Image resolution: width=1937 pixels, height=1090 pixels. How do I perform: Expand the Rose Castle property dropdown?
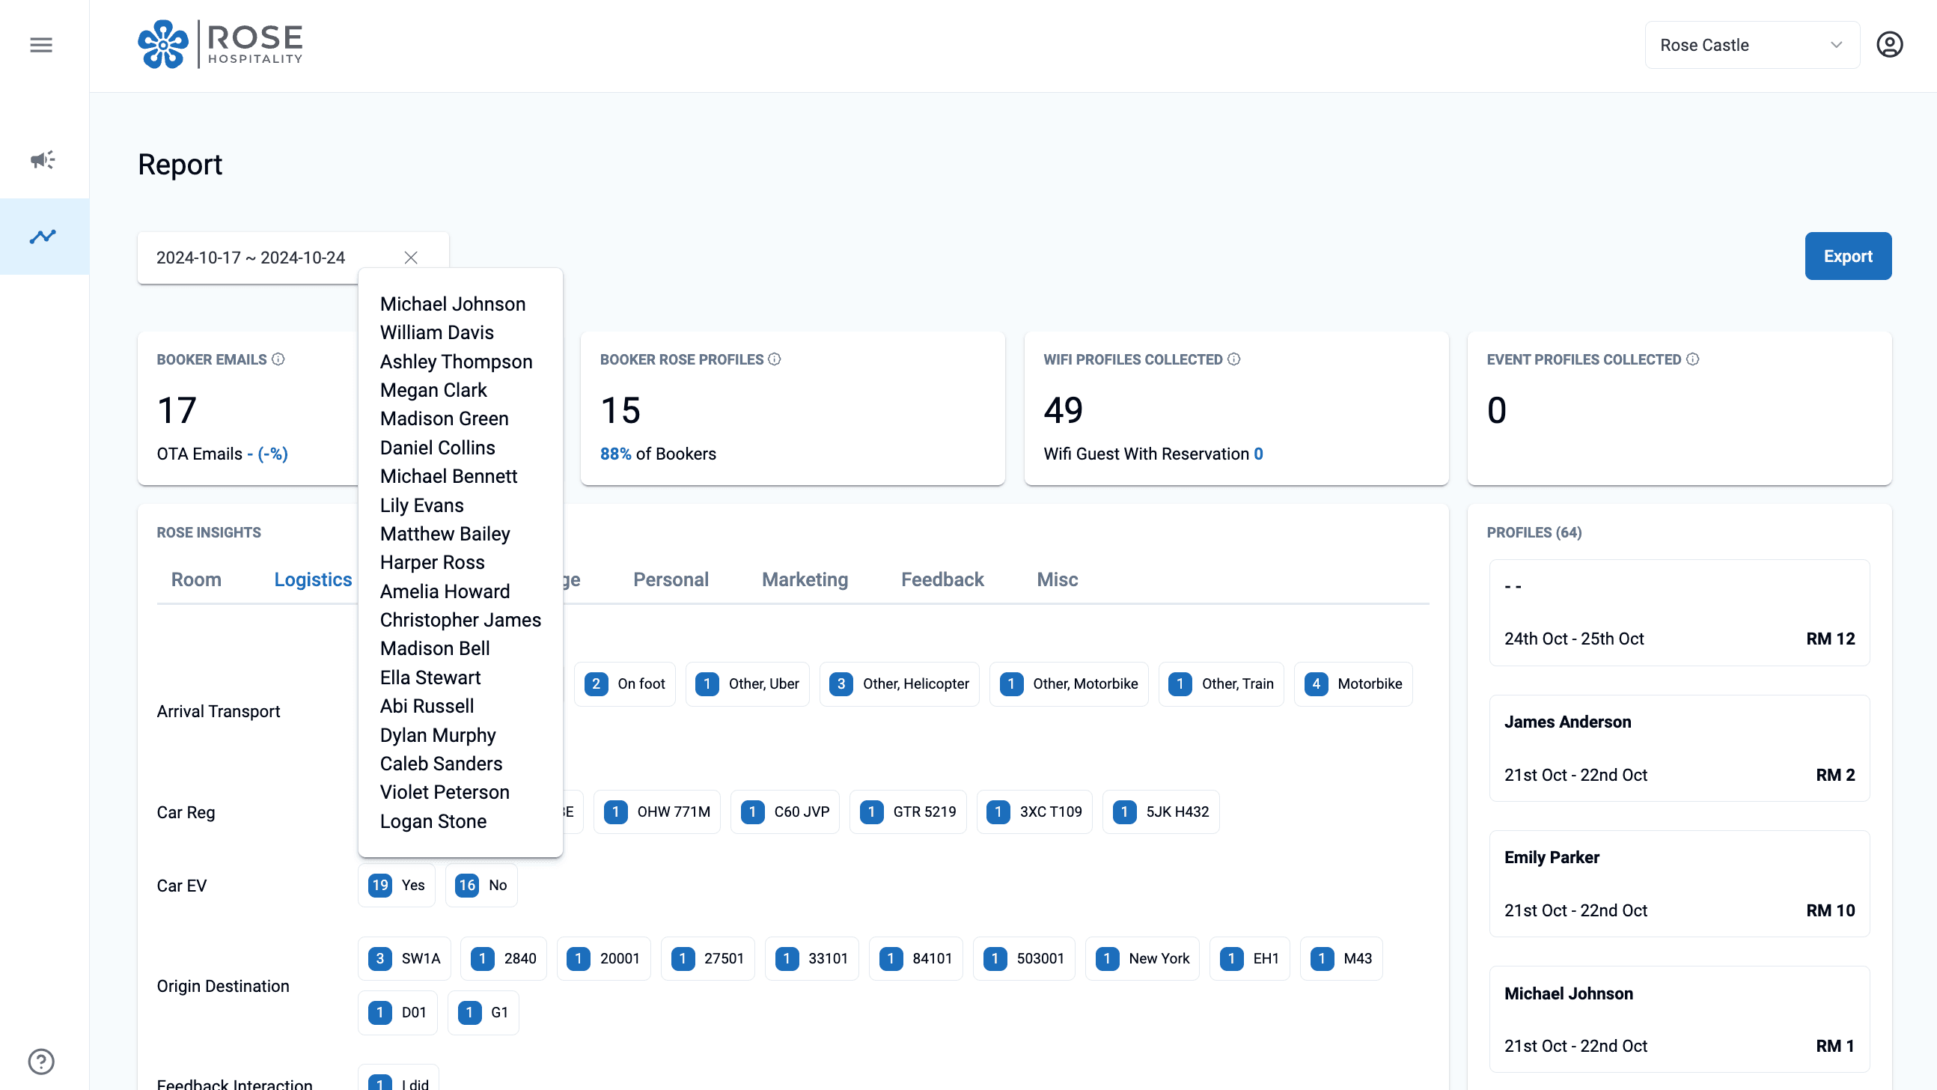(1751, 45)
